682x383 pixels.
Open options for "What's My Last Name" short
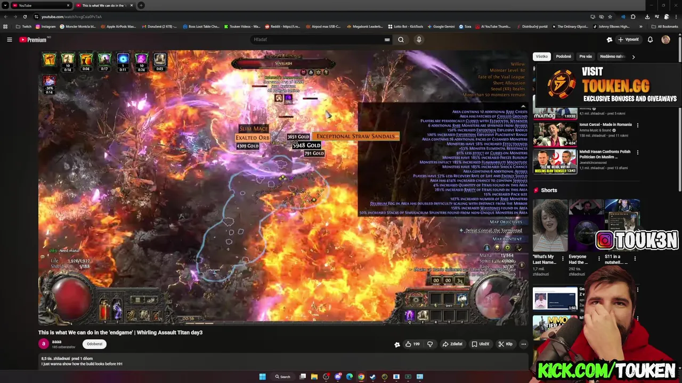563,259
